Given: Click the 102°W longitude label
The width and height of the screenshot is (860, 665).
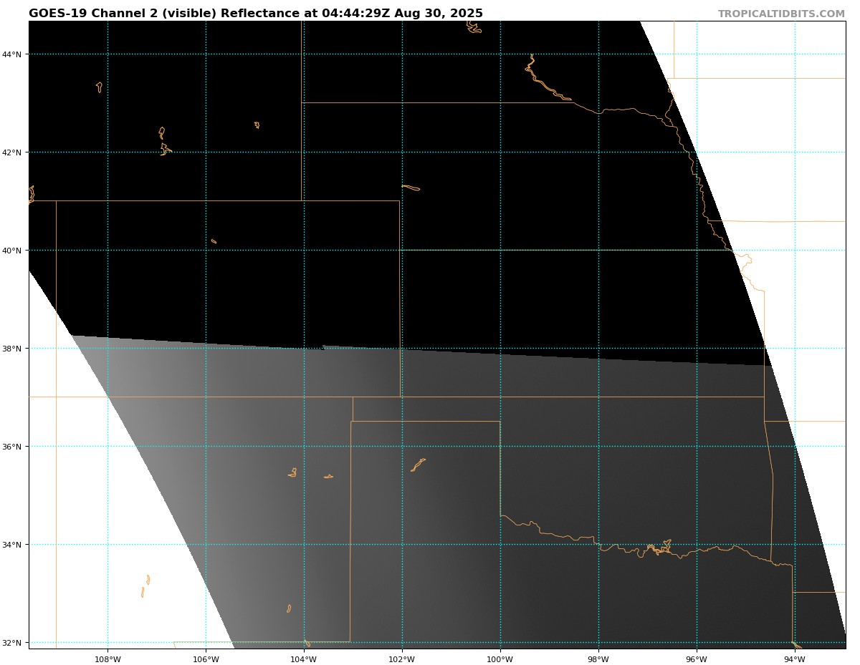Looking at the screenshot, I should [402, 659].
